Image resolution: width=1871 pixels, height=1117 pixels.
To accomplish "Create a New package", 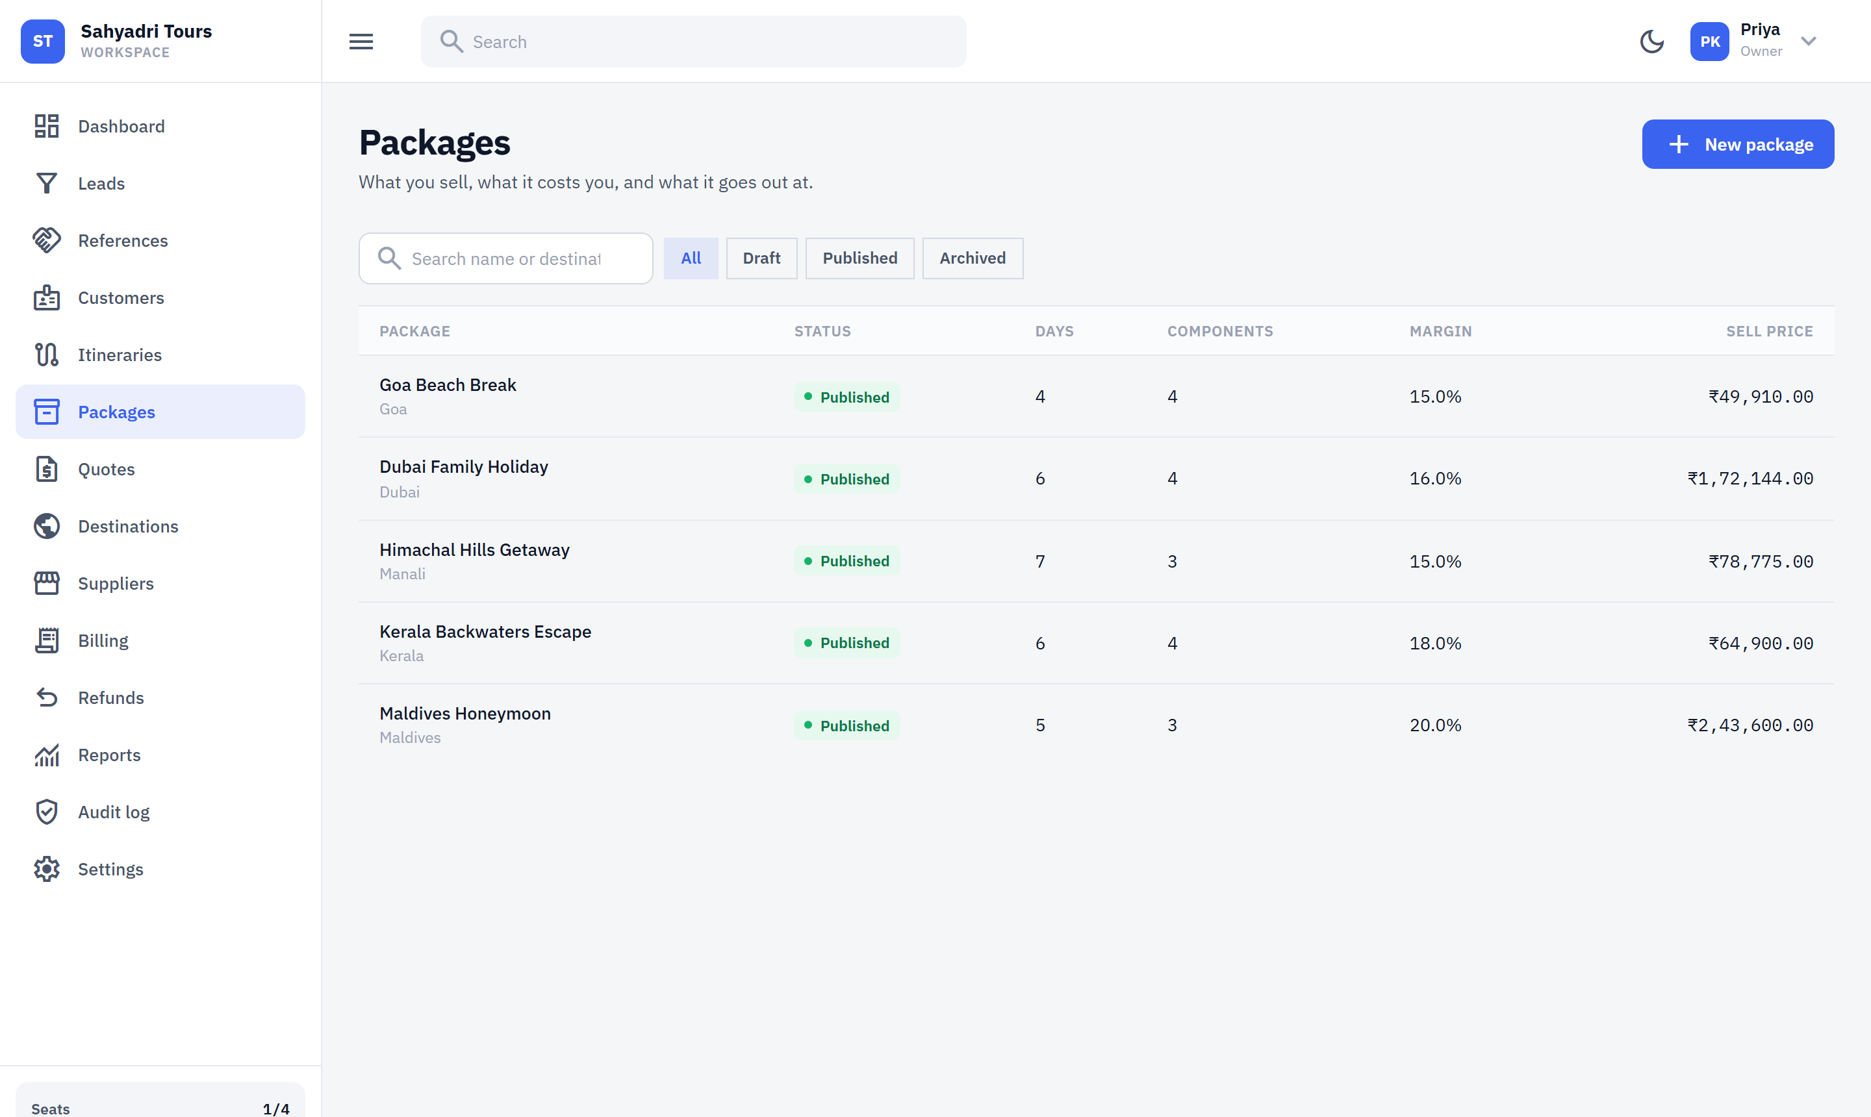I will tap(1738, 145).
